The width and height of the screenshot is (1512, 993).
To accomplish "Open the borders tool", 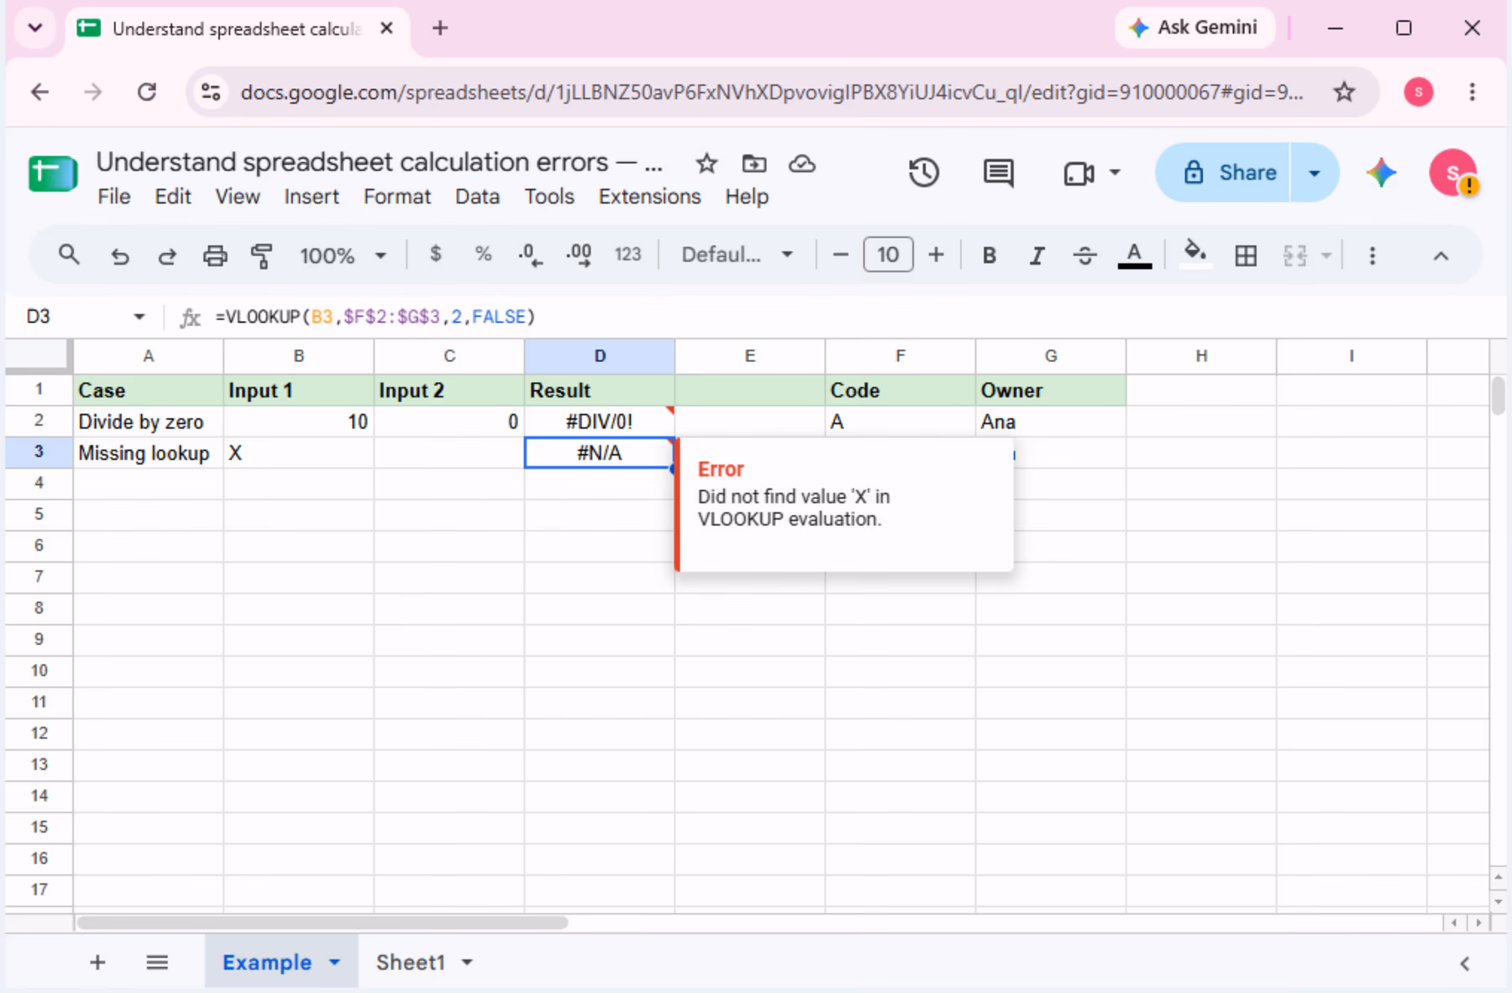I will (x=1246, y=255).
